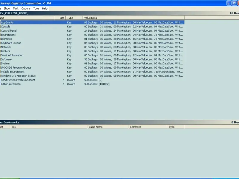Select the Control Panel key
Image resolution: width=239 pixels, height=179 pixels.
tap(9, 31)
